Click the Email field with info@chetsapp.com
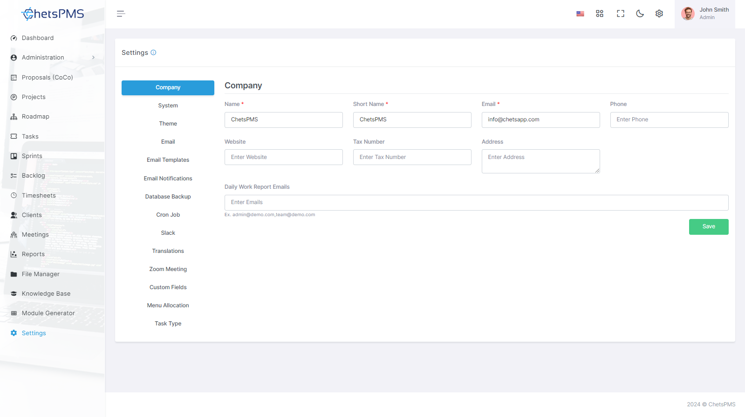The image size is (745, 417). point(541,120)
